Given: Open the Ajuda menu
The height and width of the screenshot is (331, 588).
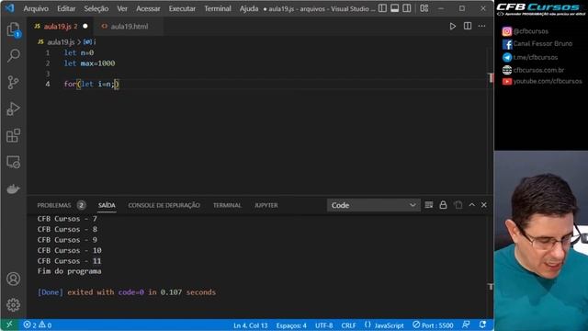Looking at the screenshot, I should pyautogui.click(x=249, y=8).
